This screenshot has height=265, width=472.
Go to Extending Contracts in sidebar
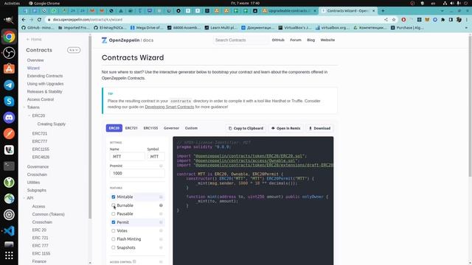coord(45,76)
